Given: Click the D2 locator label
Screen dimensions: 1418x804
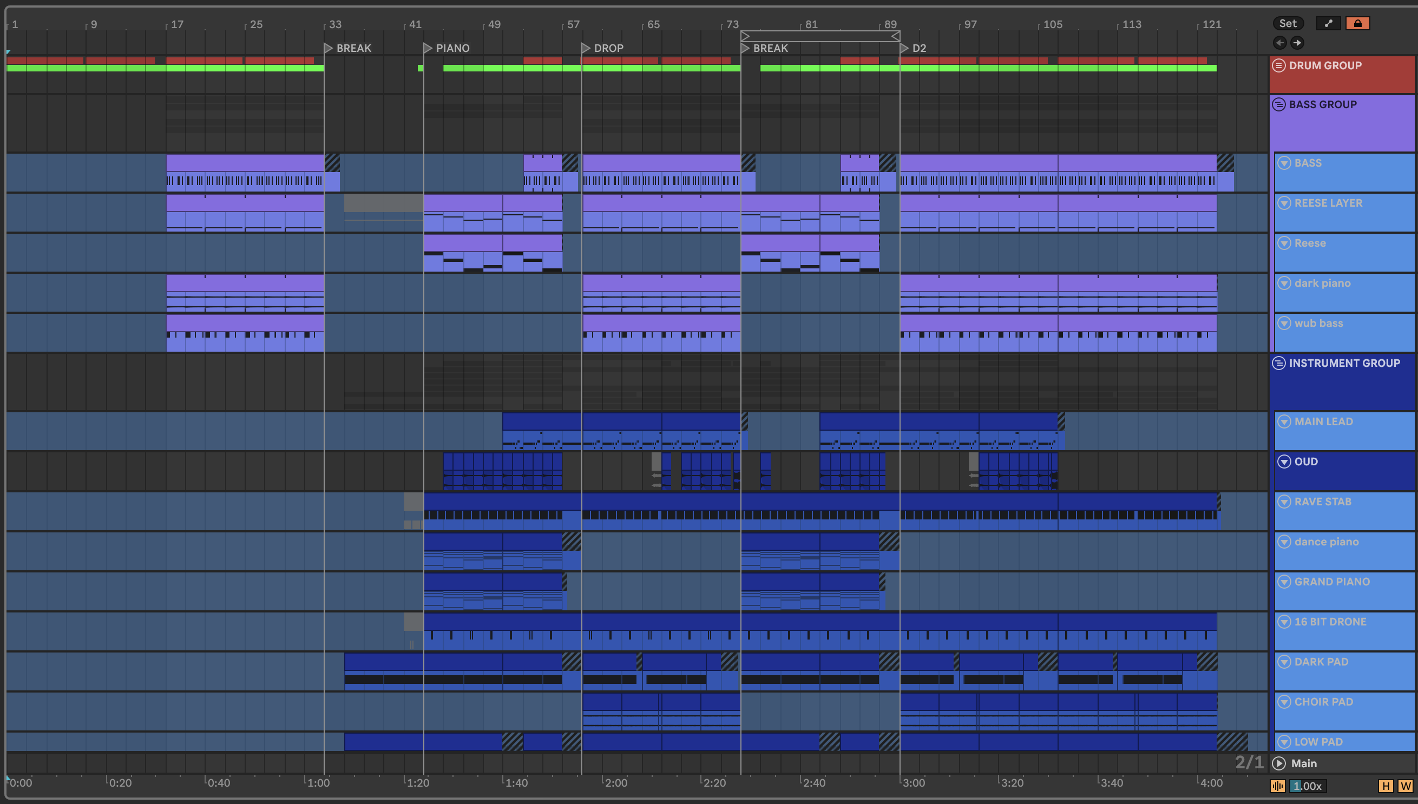Looking at the screenshot, I should coord(918,48).
